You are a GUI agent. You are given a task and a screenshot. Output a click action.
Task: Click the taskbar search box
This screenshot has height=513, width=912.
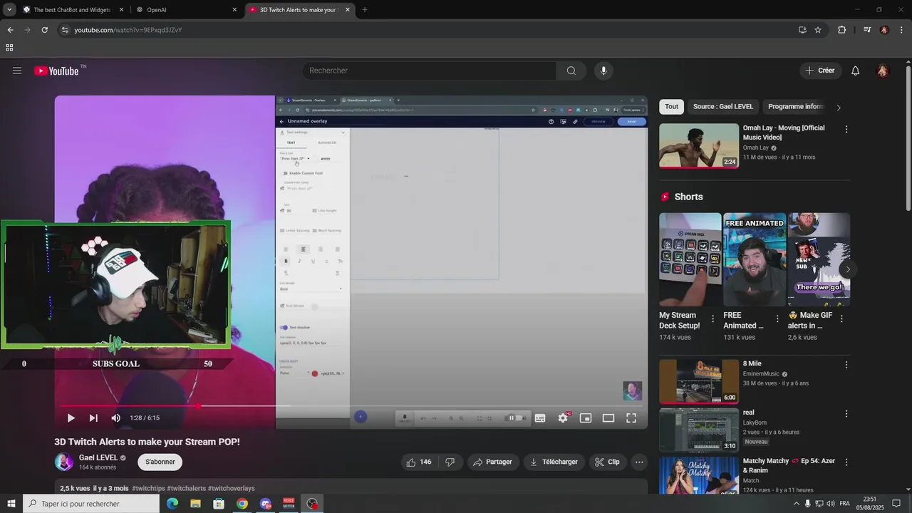[x=91, y=504]
